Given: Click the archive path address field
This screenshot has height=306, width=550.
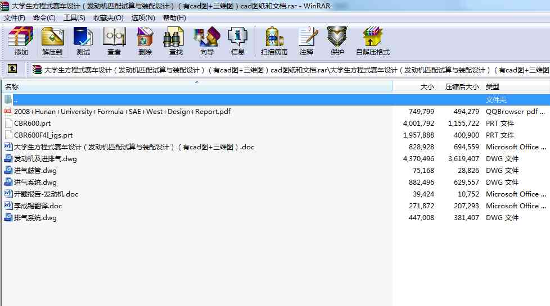Looking at the screenshot, I should click(x=291, y=70).
